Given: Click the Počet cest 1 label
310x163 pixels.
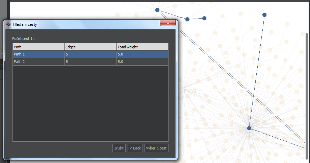Looking at the screenshot, I should (23, 39).
